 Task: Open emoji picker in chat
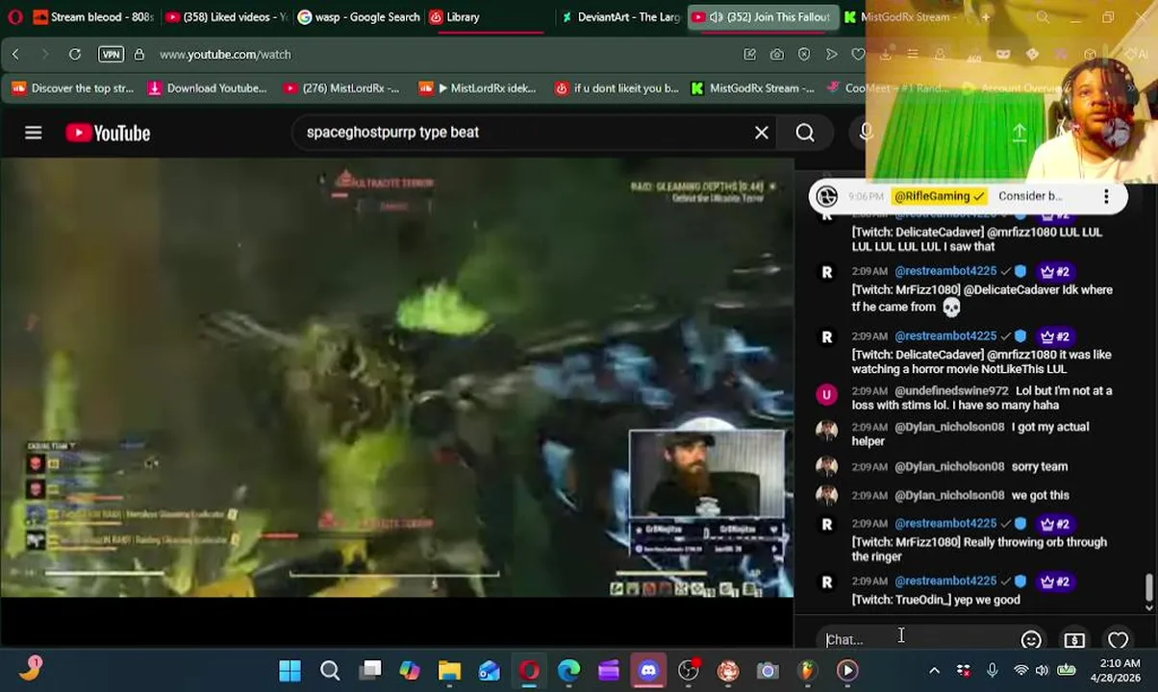coord(1031,640)
